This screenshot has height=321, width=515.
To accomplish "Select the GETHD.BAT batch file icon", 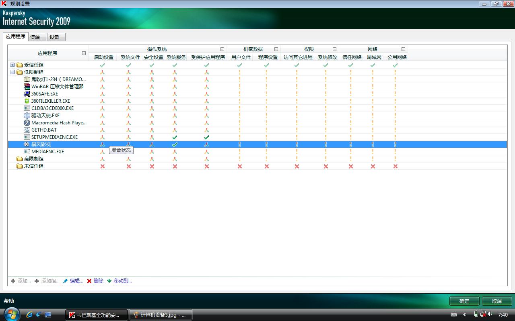I will 27,130.
